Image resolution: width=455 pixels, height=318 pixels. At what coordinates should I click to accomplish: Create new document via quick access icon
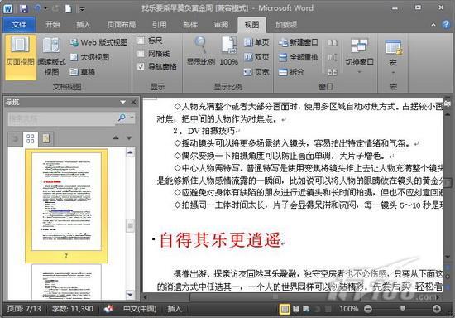pos(68,9)
